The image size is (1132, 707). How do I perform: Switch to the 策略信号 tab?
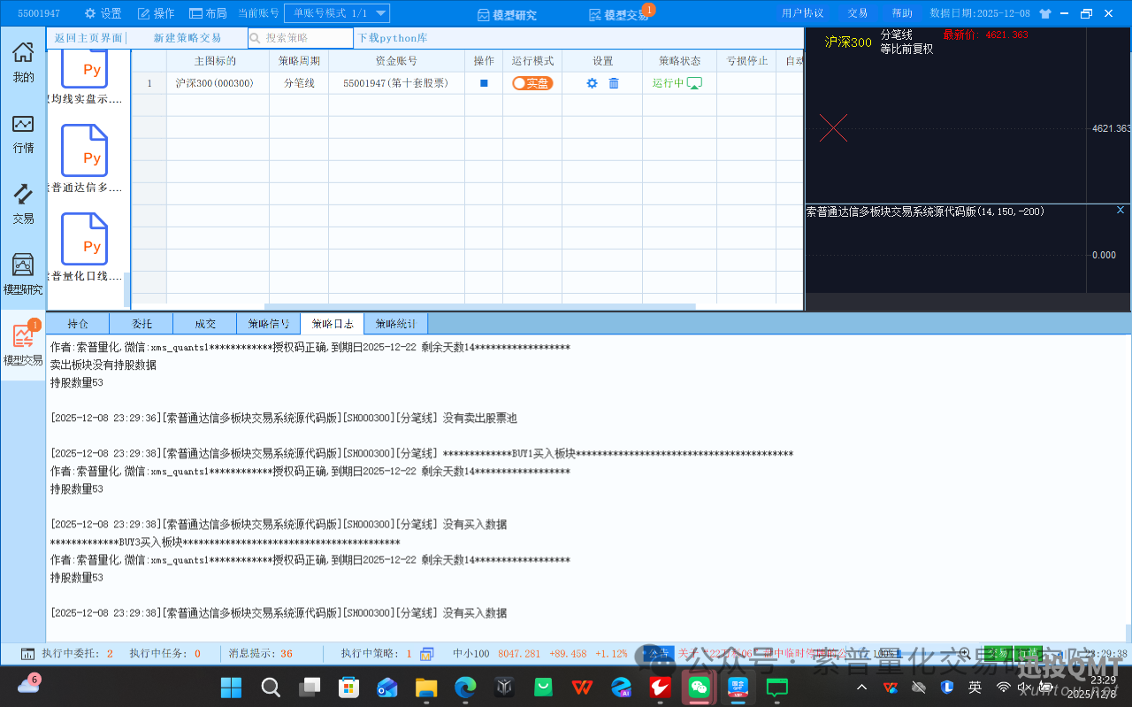point(268,323)
